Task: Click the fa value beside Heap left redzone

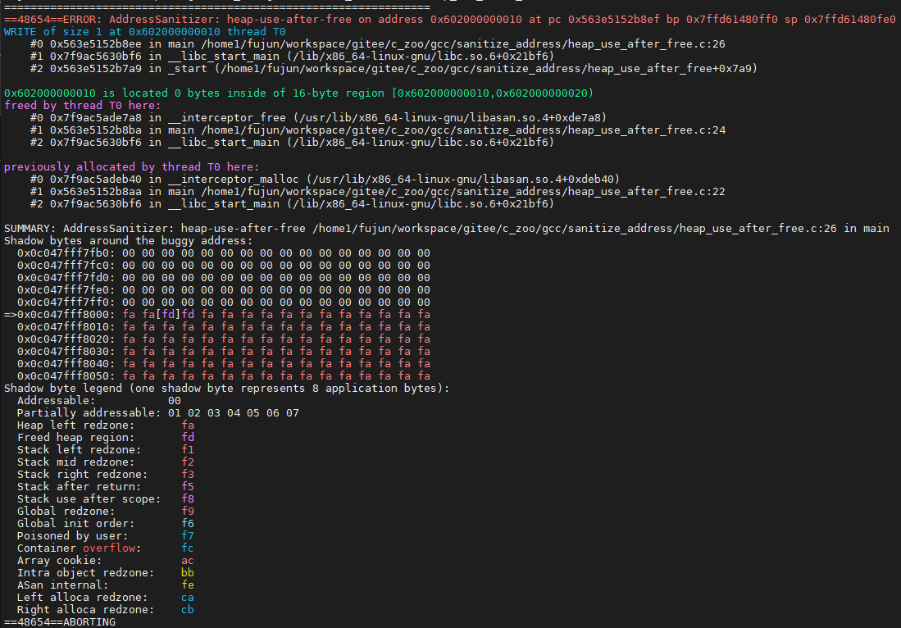Action: tap(188, 425)
